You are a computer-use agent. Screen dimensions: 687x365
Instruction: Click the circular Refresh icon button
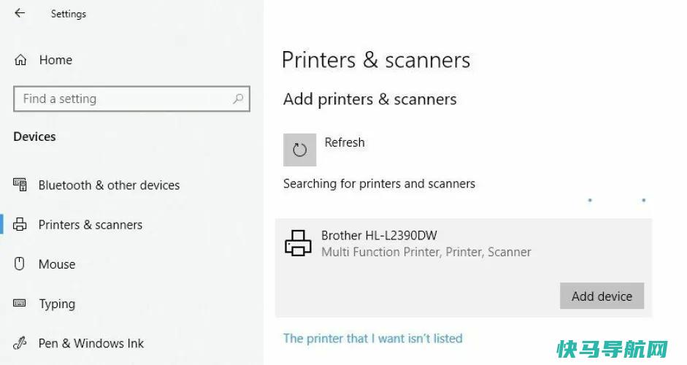coord(299,150)
